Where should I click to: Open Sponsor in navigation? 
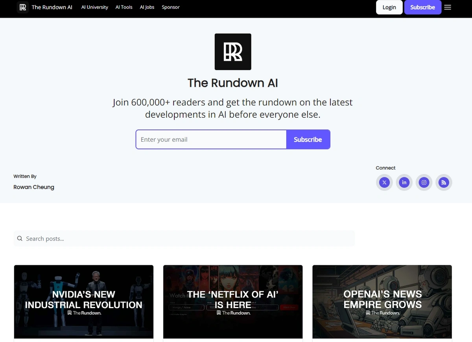(171, 7)
